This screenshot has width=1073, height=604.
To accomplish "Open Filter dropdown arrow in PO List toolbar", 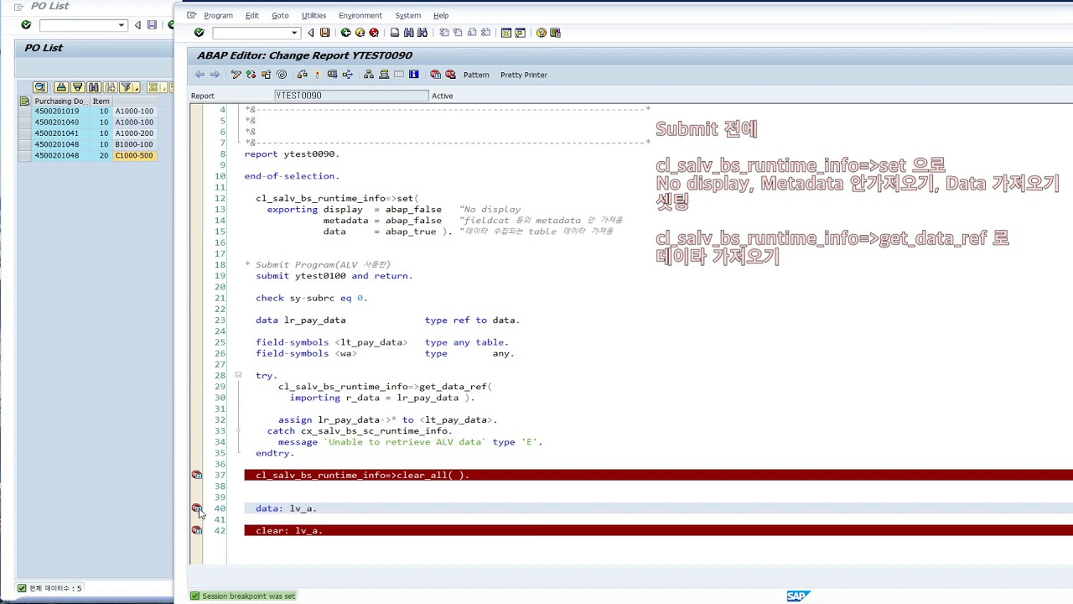I will [137, 87].
